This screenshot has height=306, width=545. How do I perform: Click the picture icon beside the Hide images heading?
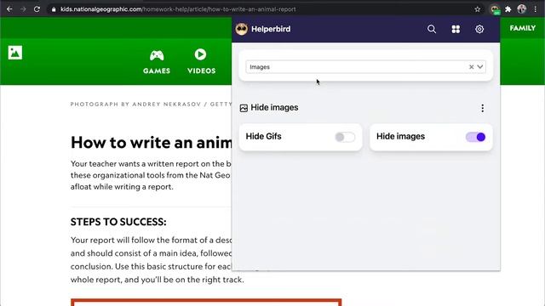click(x=244, y=108)
